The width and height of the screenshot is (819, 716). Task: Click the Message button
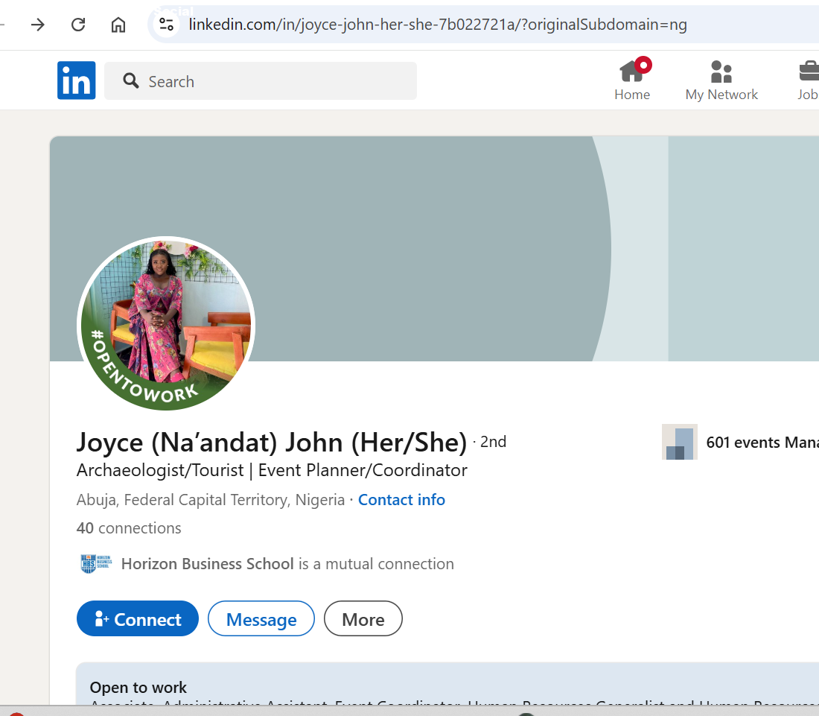(261, 619)
